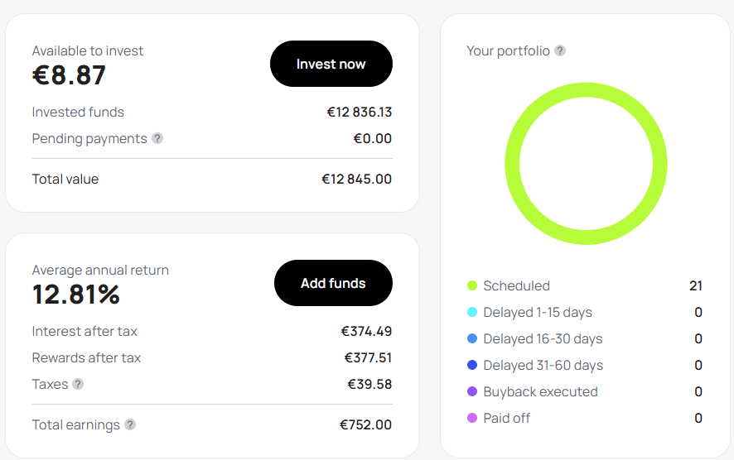Click the purple Buyback executed dot

coord(472,391)
